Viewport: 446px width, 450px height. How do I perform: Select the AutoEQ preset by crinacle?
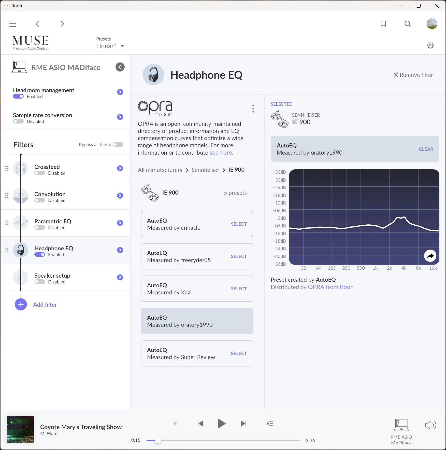tap(239, 224)
